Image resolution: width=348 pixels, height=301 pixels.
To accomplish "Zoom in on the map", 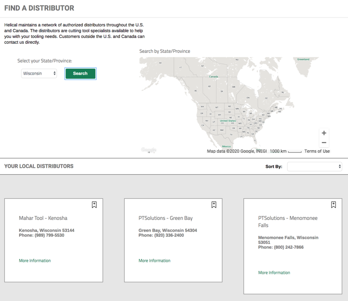I will tap(324, 133).
